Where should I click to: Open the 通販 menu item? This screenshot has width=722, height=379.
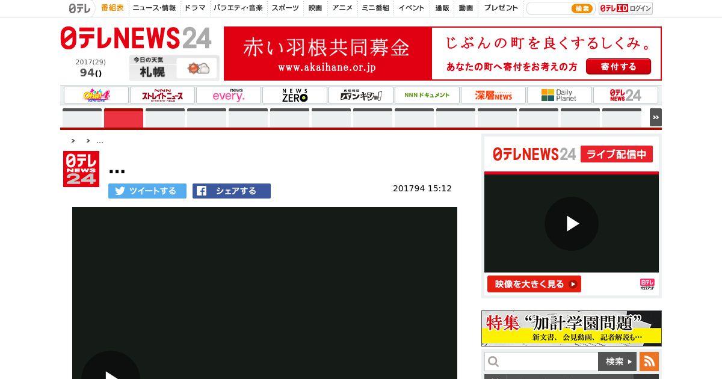click(x=442, y=8)
